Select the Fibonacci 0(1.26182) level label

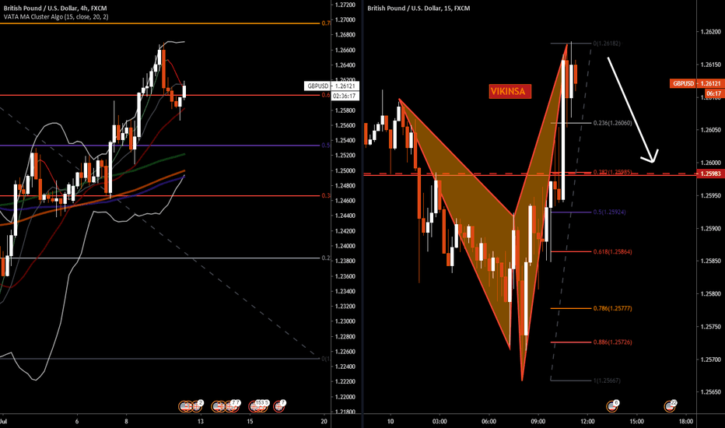click(x=607, y=44)
